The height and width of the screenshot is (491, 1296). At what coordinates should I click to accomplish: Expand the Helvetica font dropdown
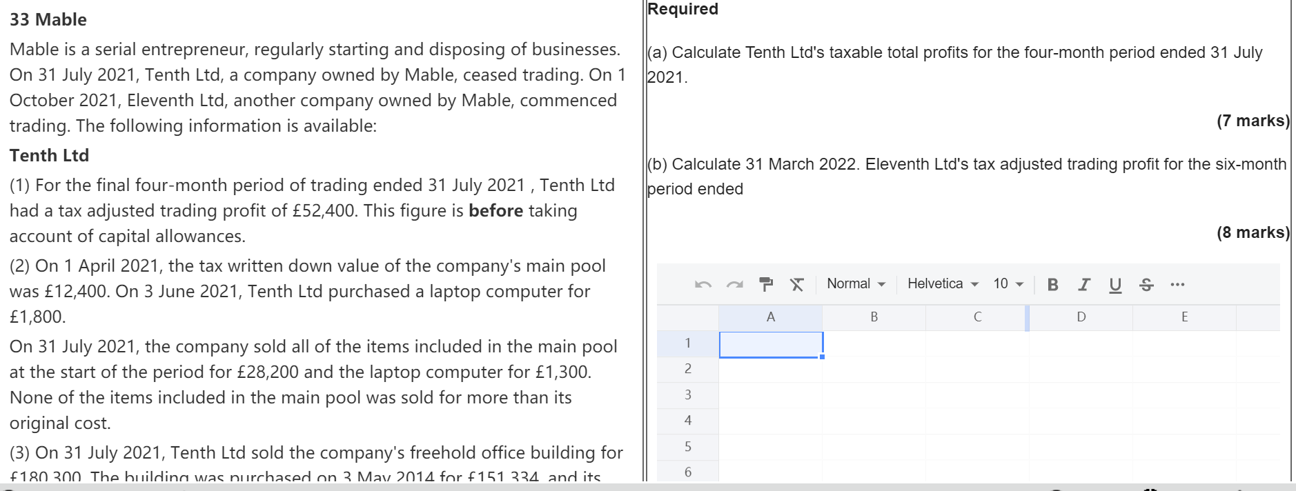tap(943, 284)
